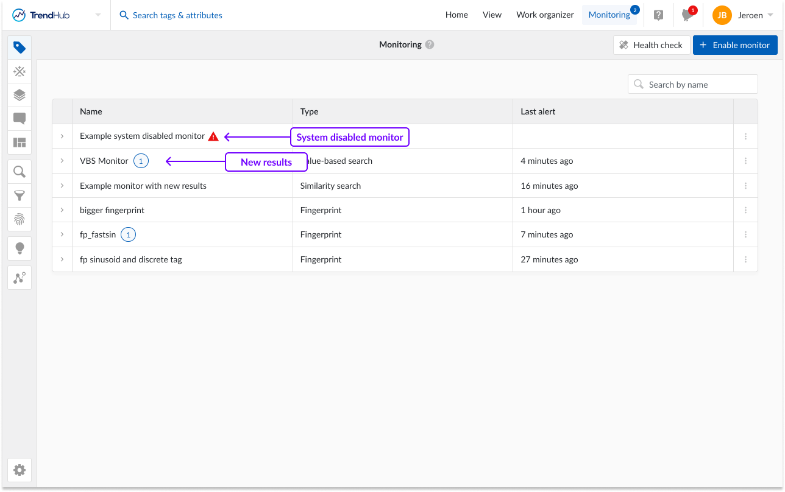The image size is (785, 492).
Task: Expand the fp_fastsin row chevron
Action: click(62, 234)
